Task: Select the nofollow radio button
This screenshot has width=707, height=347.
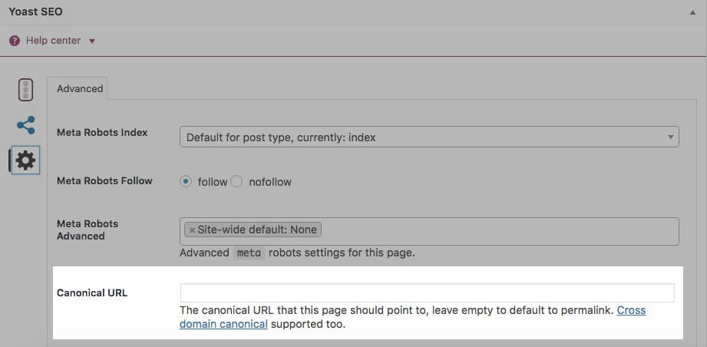Action: [236, 182]
